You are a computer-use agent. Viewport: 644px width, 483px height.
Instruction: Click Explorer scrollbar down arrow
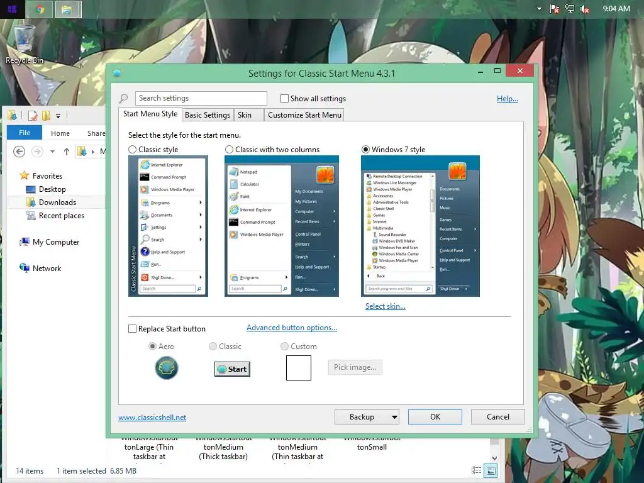coord(494,458)
